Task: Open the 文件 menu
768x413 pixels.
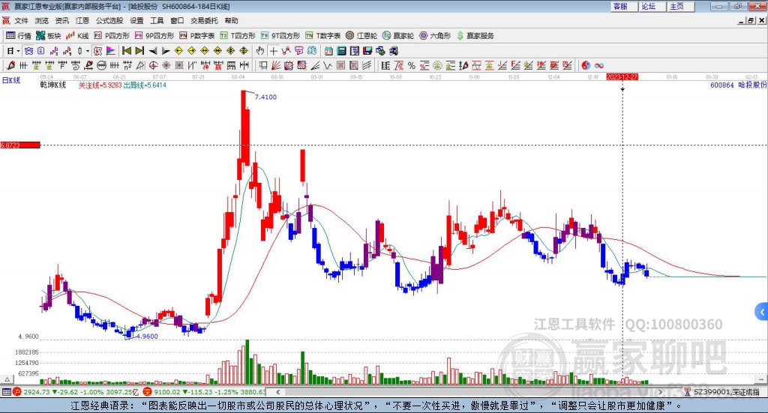Action: [x=22, y=20]
